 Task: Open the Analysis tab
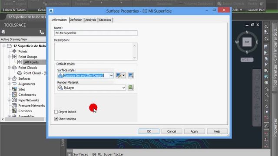pos(90,20)
